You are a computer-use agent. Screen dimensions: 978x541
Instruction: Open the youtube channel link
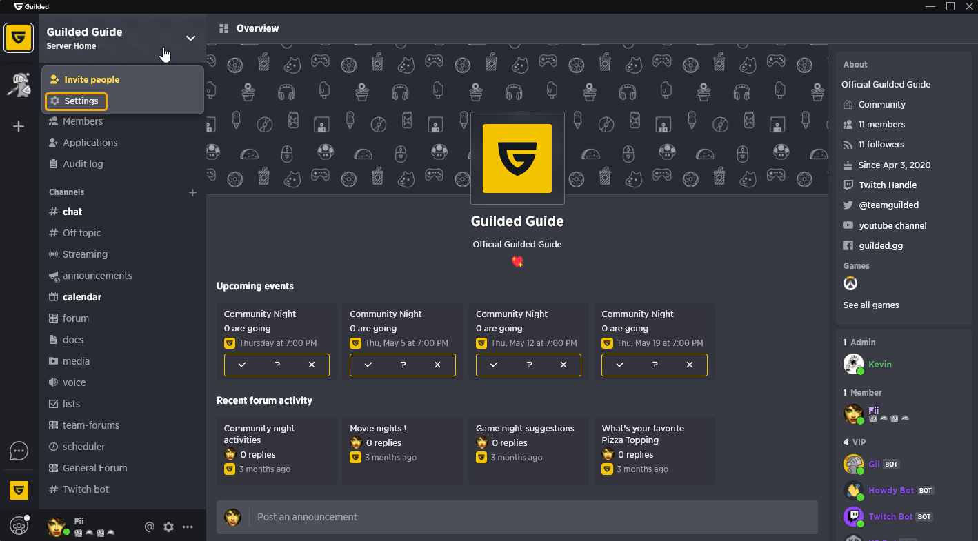coord(892,225)
